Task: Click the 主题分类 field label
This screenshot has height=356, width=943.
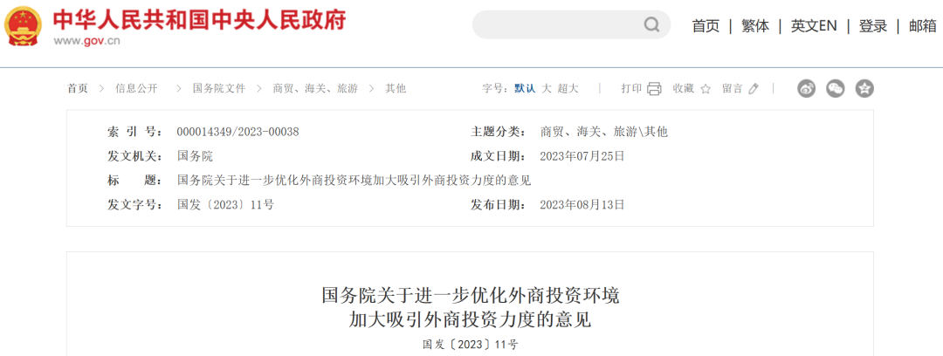Action: click(x=498, y=133)
